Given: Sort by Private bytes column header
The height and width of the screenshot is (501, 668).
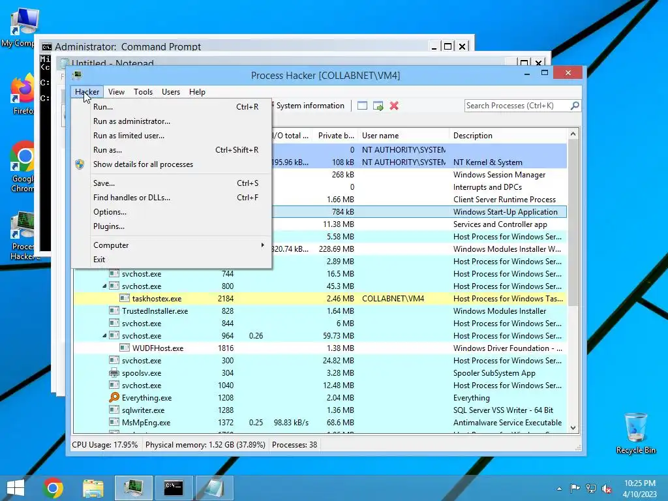Looking at the screenshot, I should point(336,136).
